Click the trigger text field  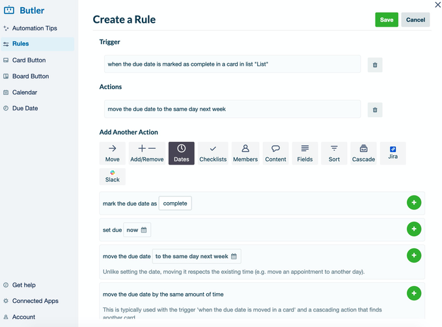pyautogui.click(x=232, y=64)
